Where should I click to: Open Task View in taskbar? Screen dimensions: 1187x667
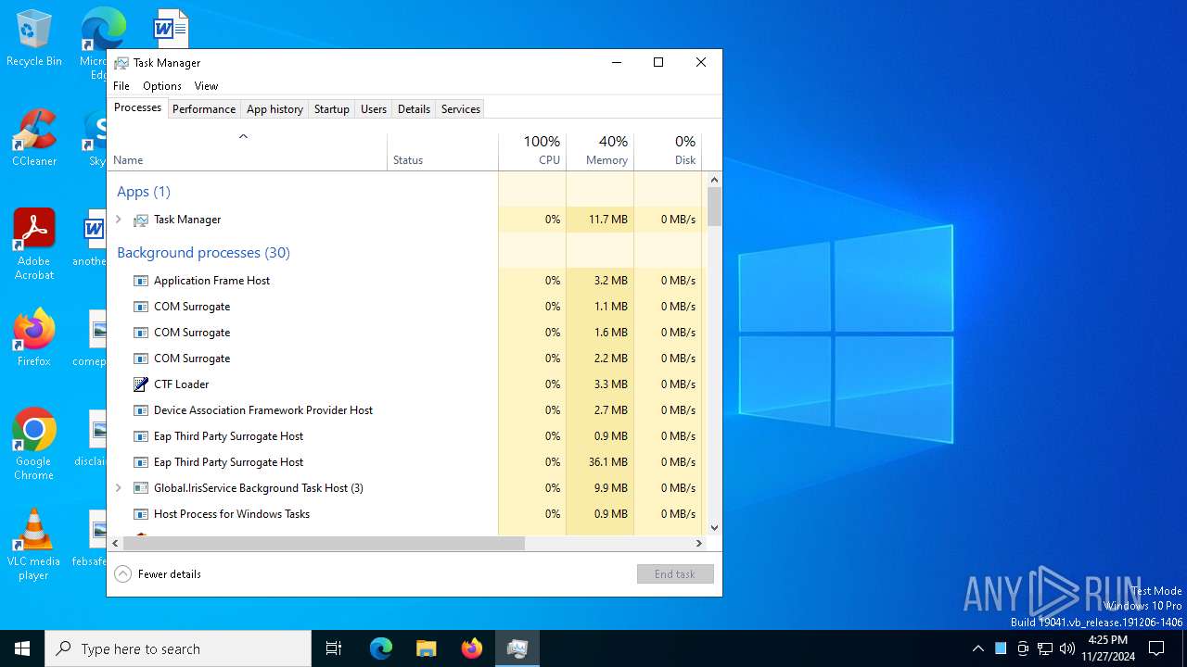click(334, 648)
